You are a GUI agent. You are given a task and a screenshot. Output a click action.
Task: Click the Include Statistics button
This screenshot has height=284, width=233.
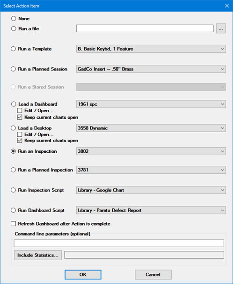click(38, 255)
